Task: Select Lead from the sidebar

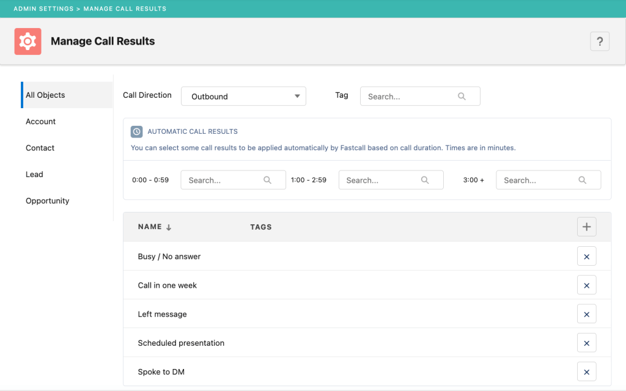Action: click(x=34, y=174)
